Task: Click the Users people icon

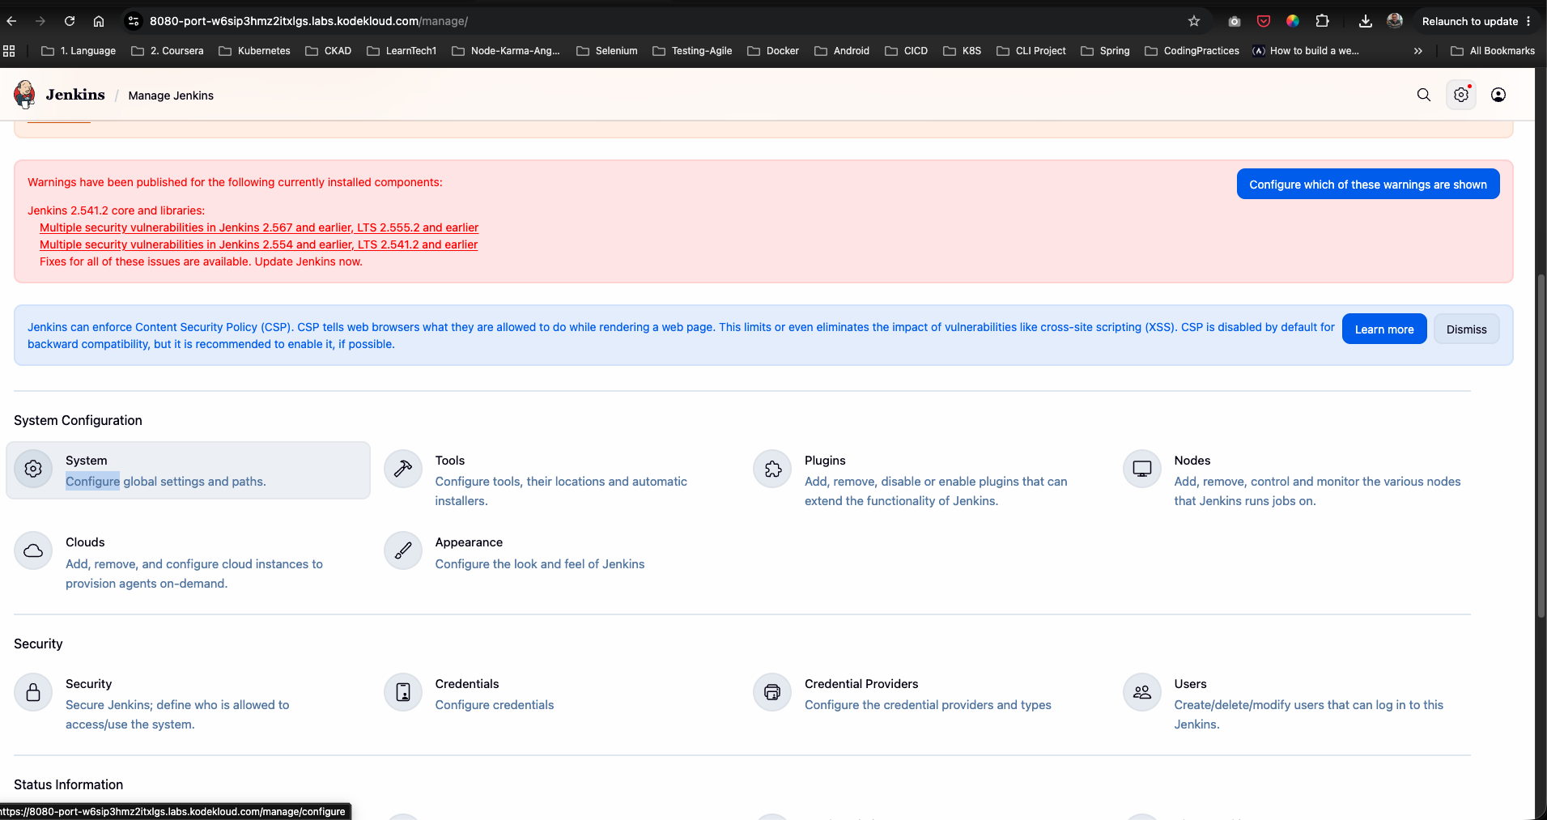Action: coord(1142,692)
